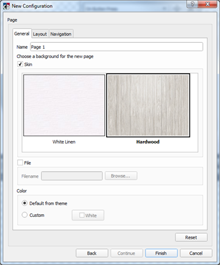The height and width of the screenshot is (265, 220).
Task: Open the White color swatch button
Action: 88,215
